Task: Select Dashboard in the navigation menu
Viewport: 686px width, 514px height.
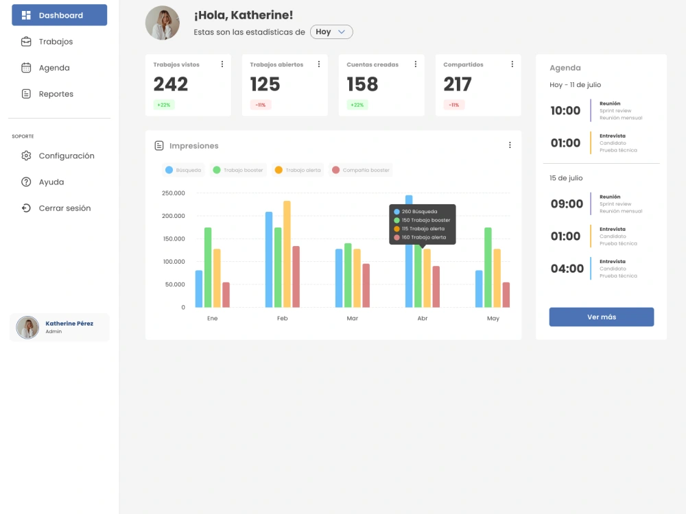Action: point(59,14)
